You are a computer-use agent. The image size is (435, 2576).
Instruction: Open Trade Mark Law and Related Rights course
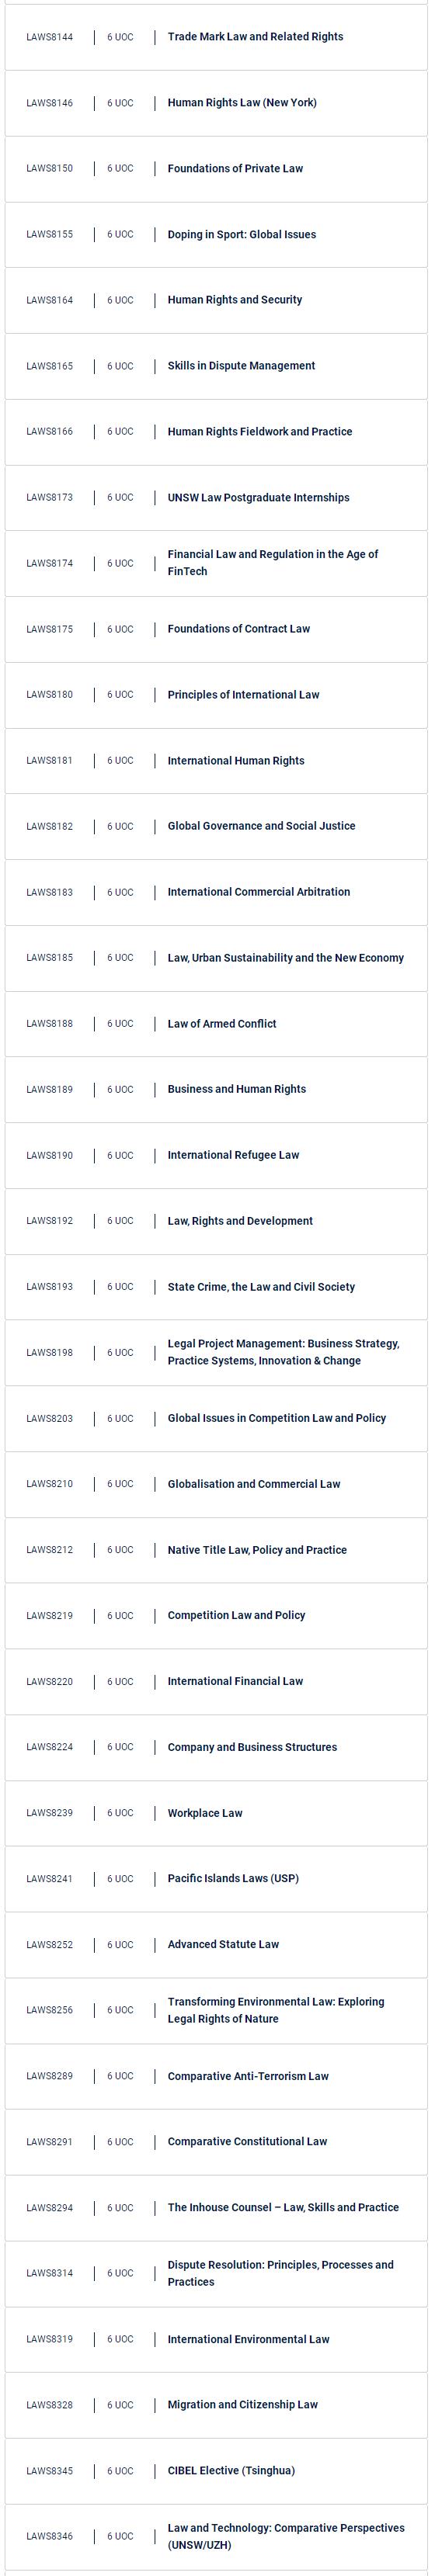coord(216,37)
